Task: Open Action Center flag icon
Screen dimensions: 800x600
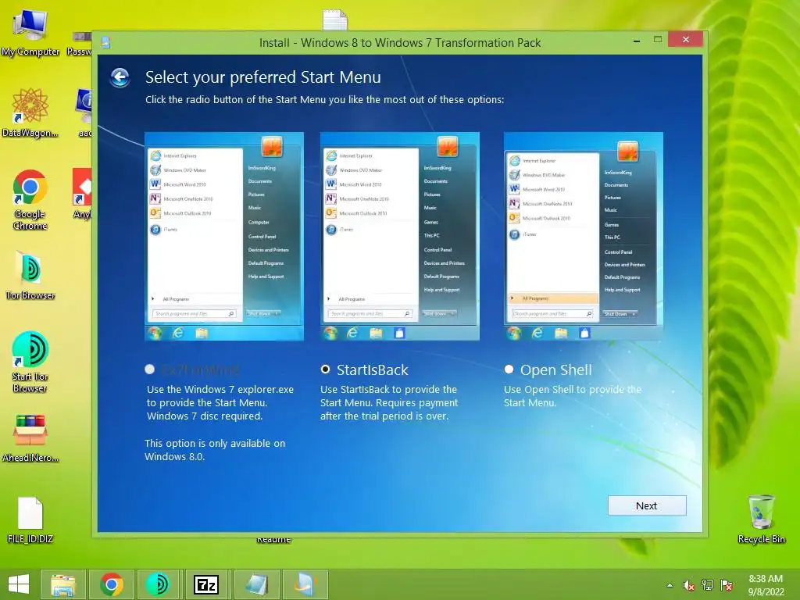Action: 727,585
